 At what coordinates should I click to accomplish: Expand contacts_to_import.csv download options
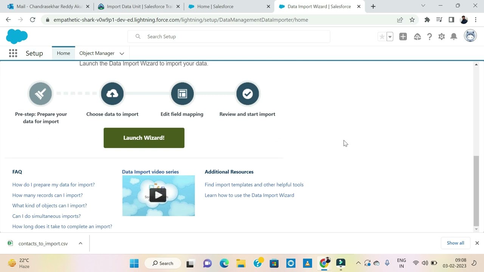click(81, 243)
